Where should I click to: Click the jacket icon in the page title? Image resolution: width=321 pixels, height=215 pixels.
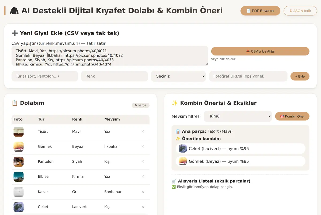pyautogui.click(x=14, y=11)
